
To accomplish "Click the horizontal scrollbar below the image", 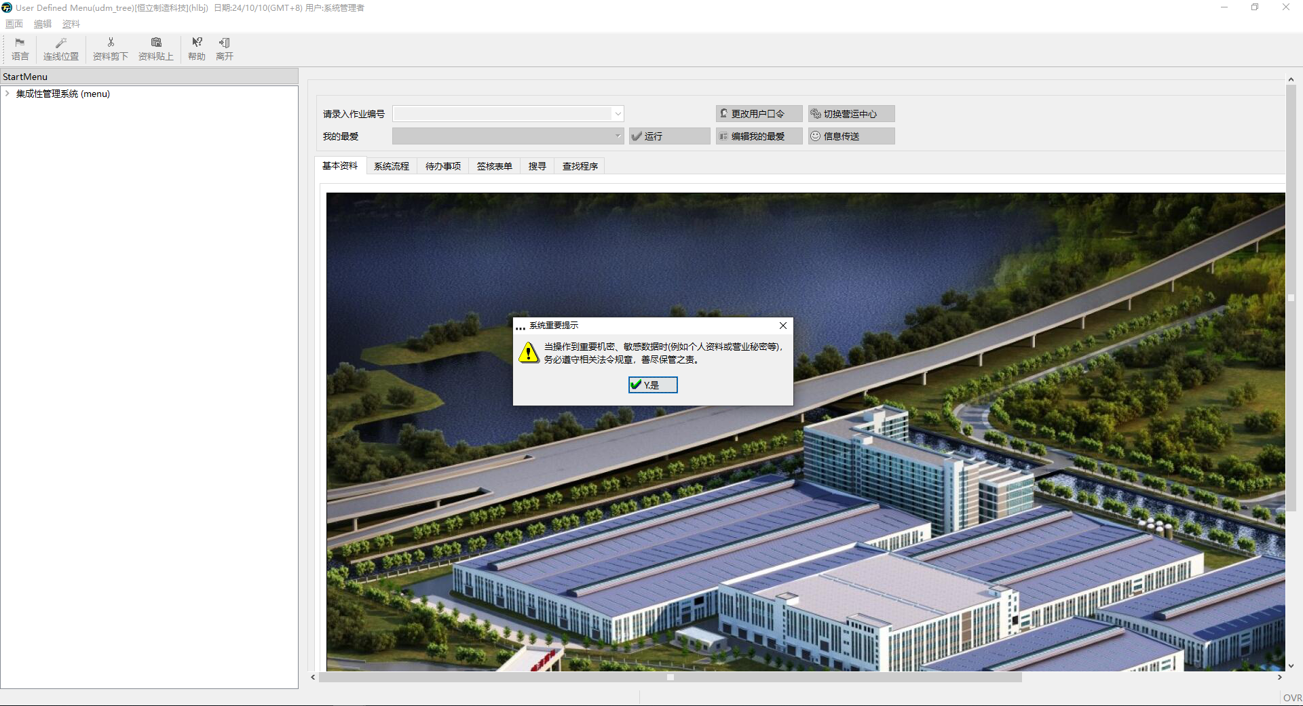I will pyautogui.click(x=670, y=677).
